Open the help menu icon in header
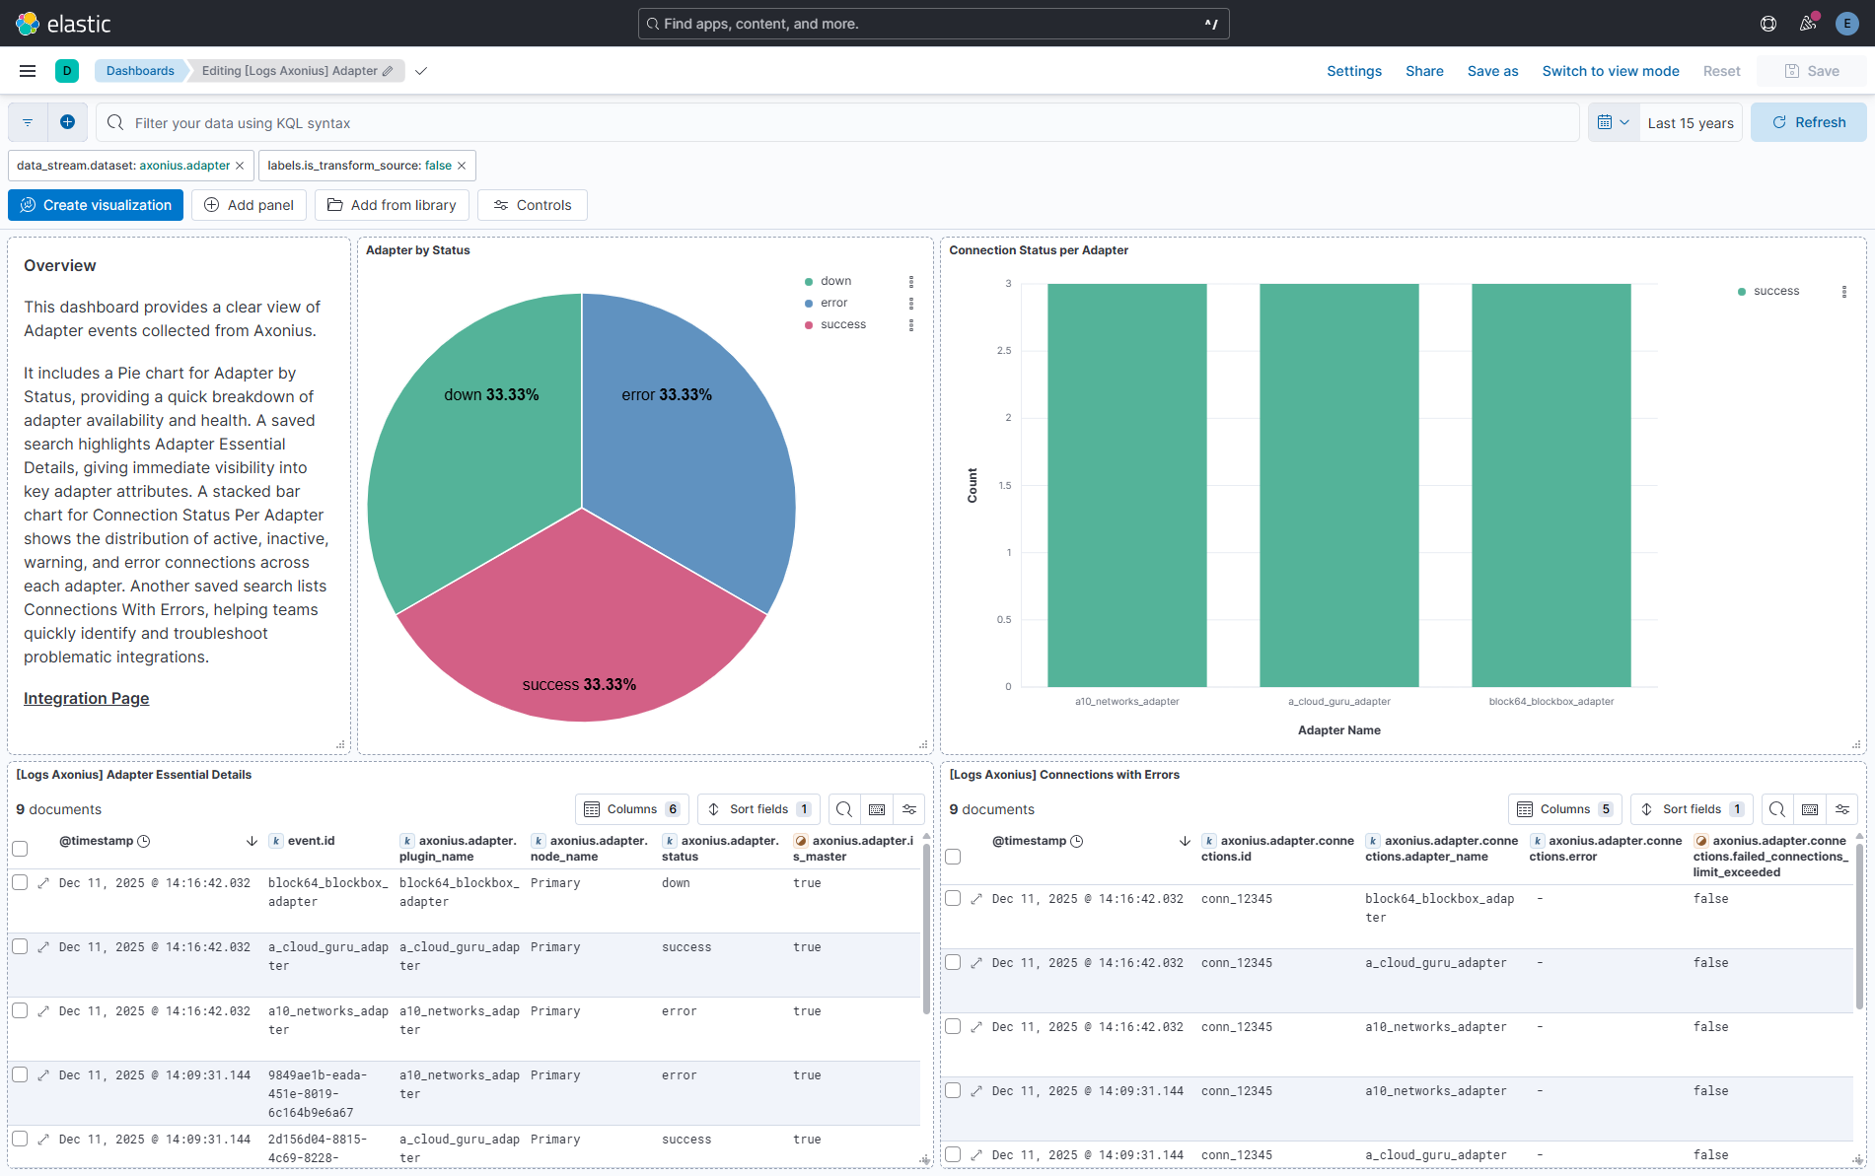The height and width of the screenshot is (1176, 1875). [1768, 24]
